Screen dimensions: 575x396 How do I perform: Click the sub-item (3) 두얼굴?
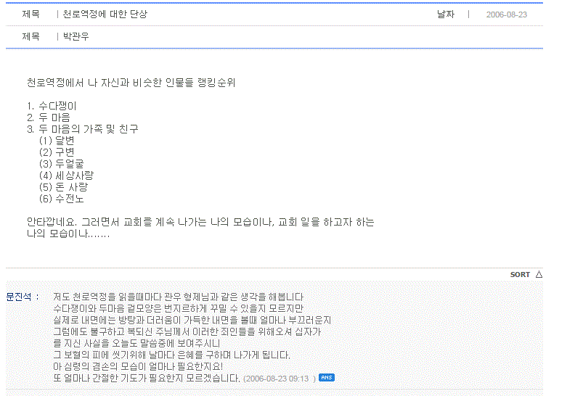61,164
